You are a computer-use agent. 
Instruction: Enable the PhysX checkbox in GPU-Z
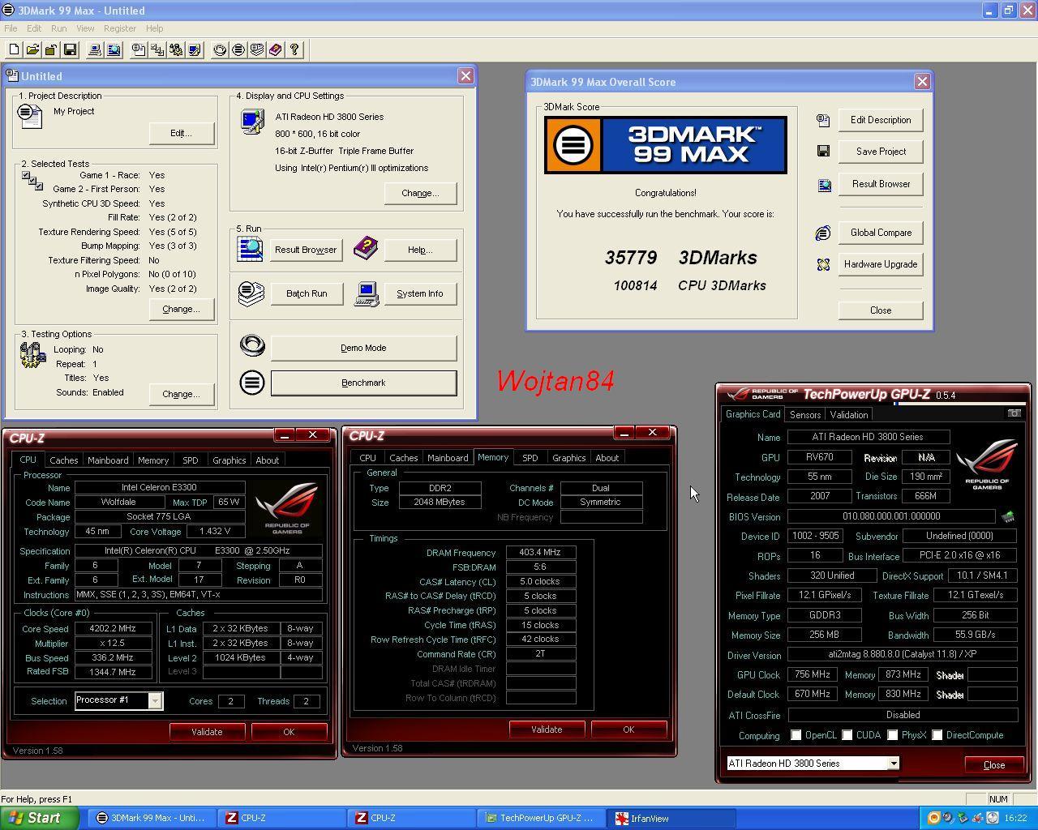point(892,735)
